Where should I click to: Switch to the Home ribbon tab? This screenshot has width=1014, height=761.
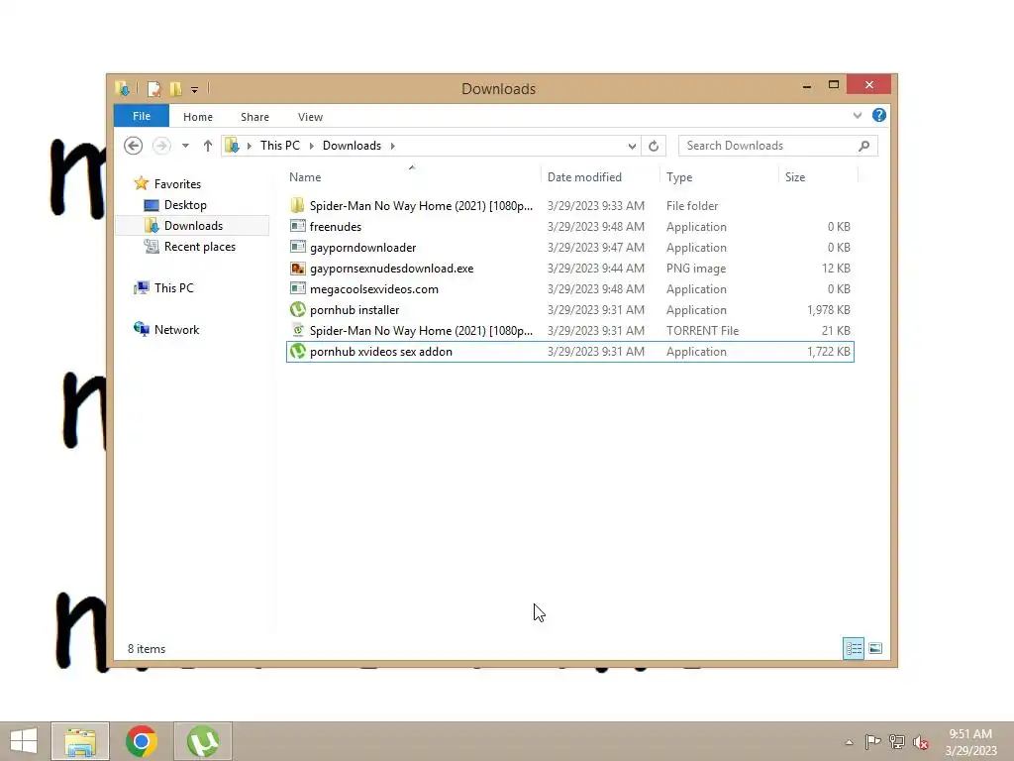(x=198, y=117)
